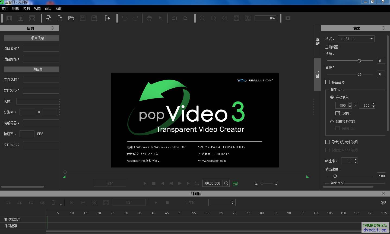The image size is (390, 234).
Task: Click the timeline zoom out magnifier
Action: click(83, 203)
